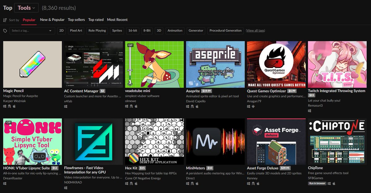Filter by the Pixel Art tag
The image size is (371, 193).
(x=76, y=31)
